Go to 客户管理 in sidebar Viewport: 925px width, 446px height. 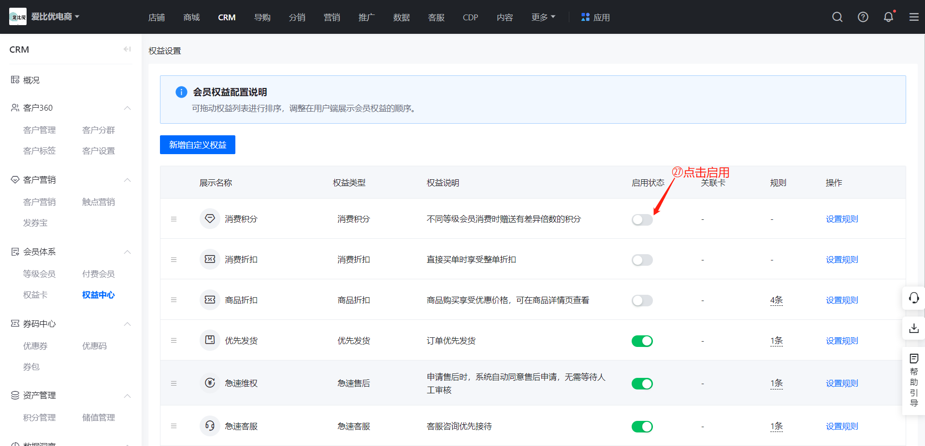[x=40, y=130]
